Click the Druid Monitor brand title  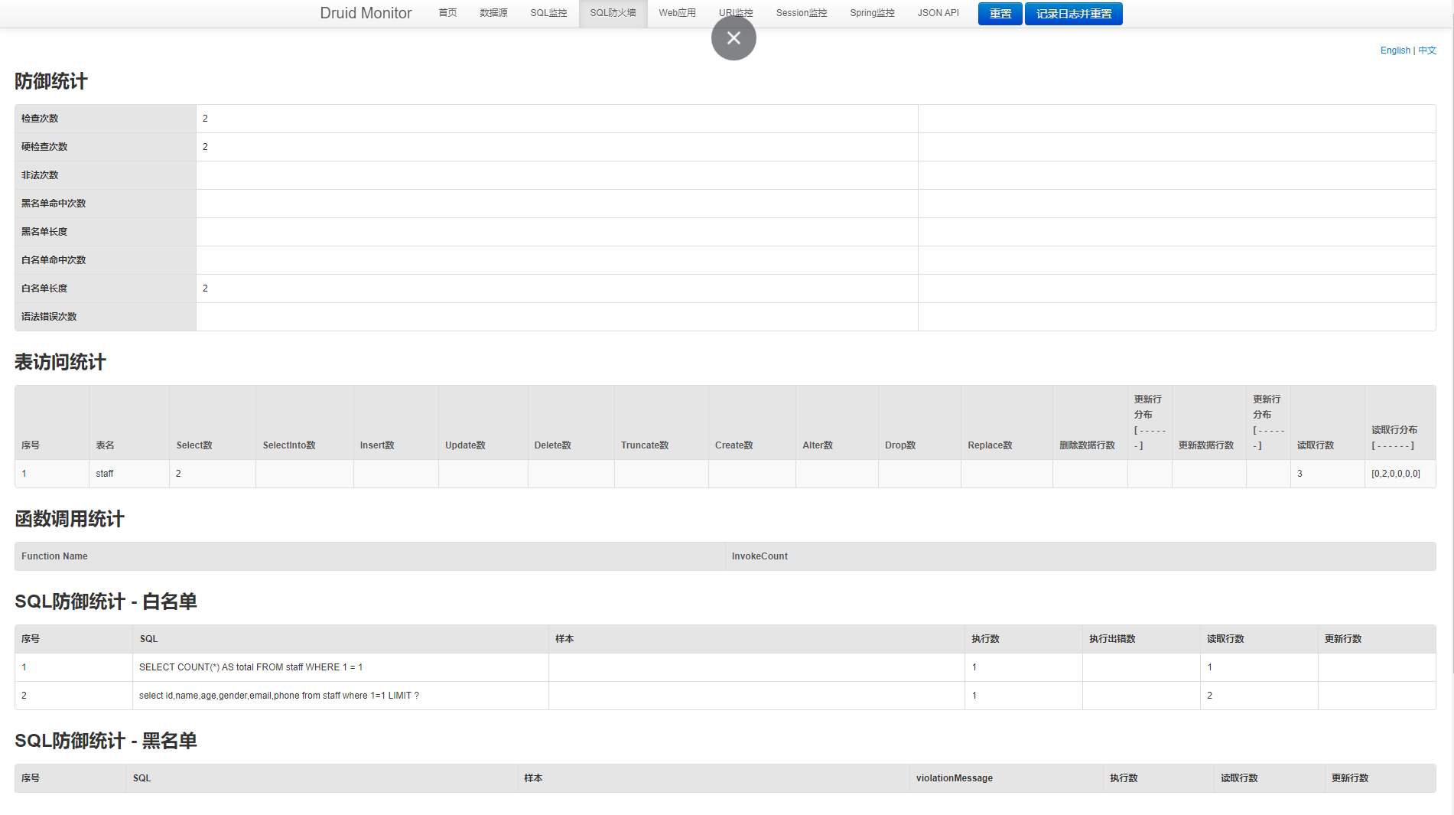click(x=366, y=13)
